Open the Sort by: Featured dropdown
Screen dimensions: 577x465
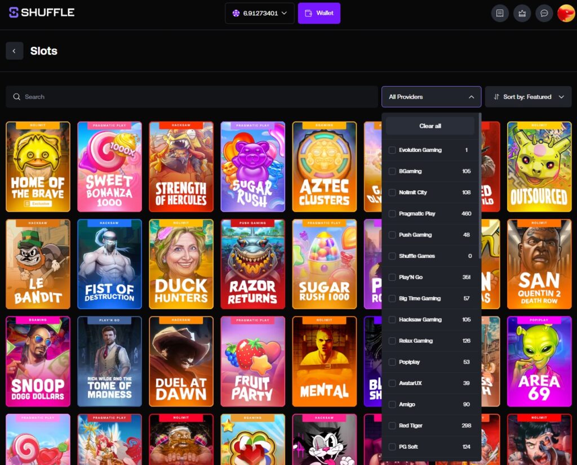coord(528,97)
